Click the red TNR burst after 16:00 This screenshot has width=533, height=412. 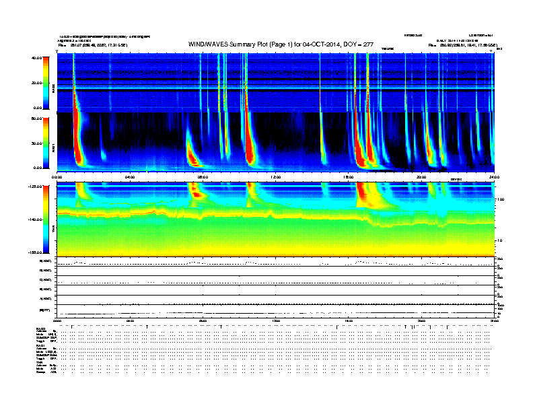[363, 193]
